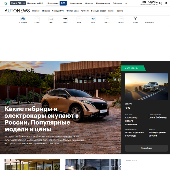Open Новости tab
Viewport: 170px width, 170px height.
point(120,11)
